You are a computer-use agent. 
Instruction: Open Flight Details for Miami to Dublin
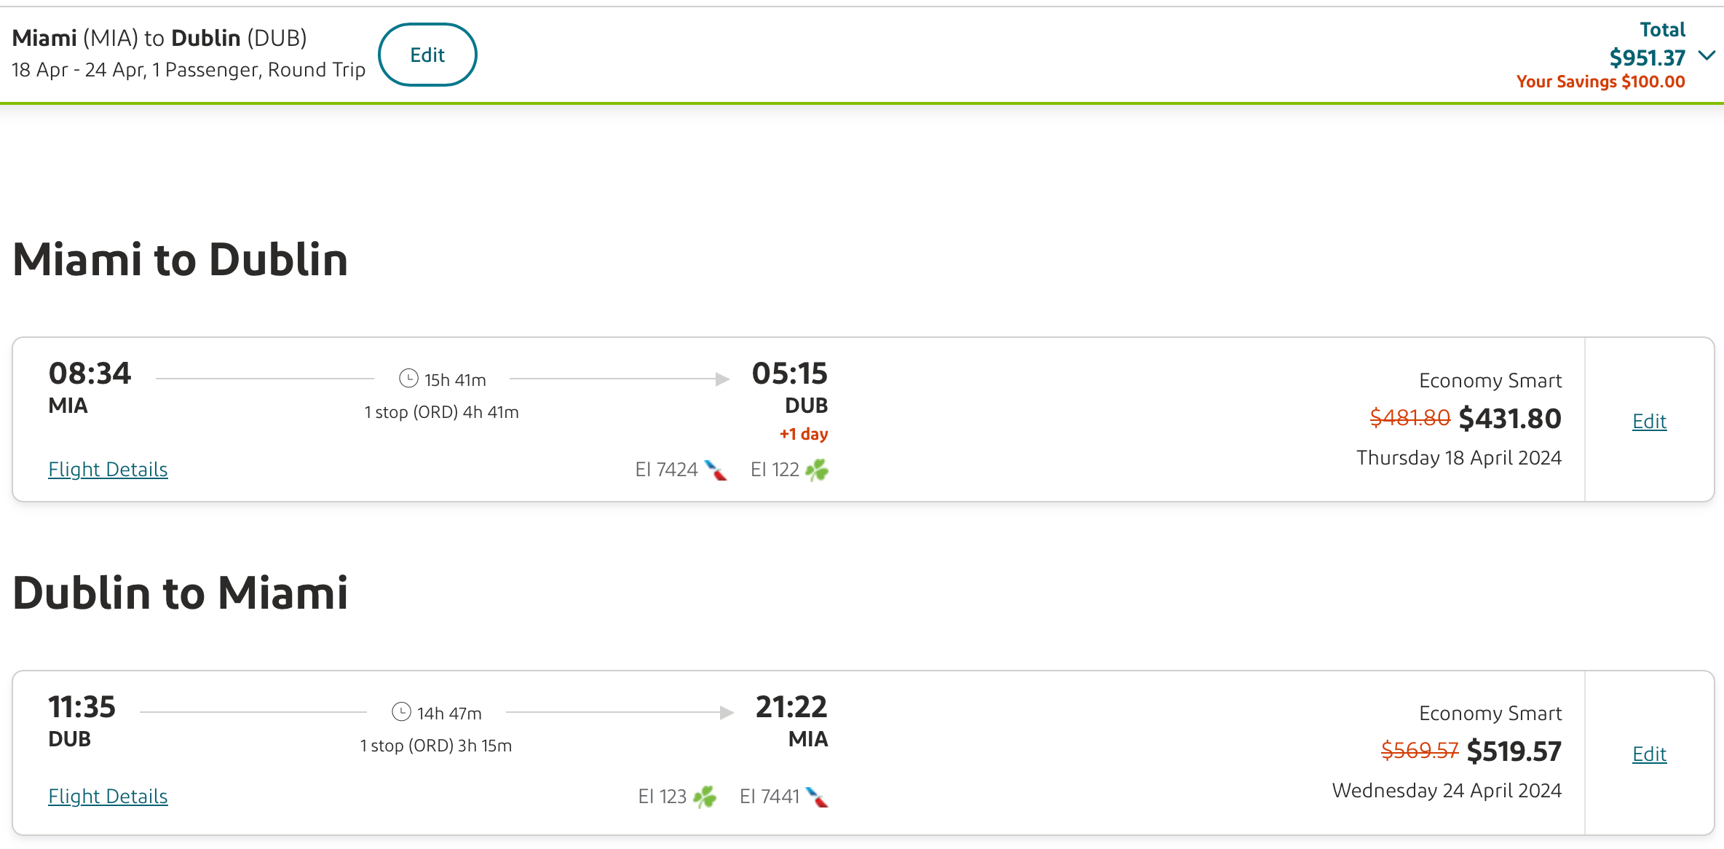click(108, 470)
